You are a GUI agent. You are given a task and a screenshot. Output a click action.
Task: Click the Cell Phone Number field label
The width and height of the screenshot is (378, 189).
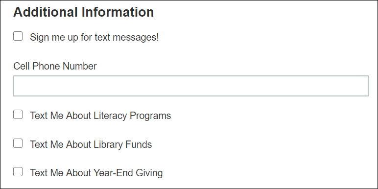coord(55,66)
